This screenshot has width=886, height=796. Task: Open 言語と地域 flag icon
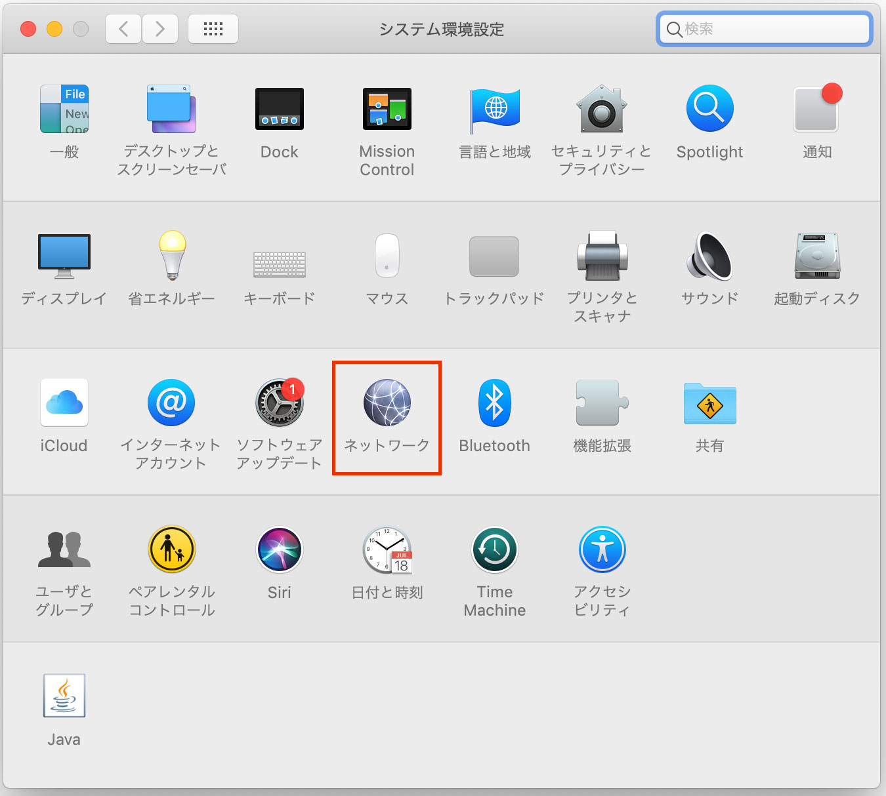pyautogui.click(x=495, y=110)
